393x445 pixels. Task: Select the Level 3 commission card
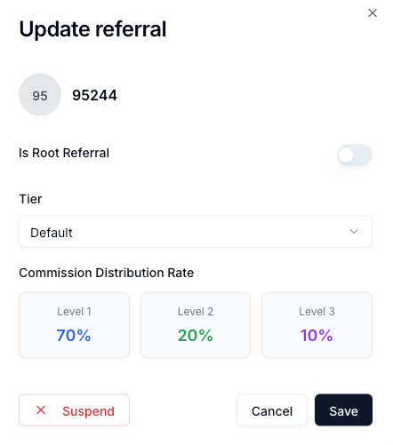(317, 325)
